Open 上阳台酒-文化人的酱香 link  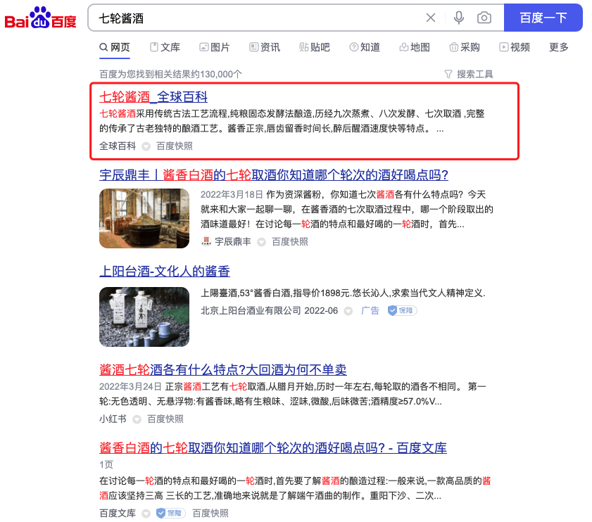coord(165,271)
